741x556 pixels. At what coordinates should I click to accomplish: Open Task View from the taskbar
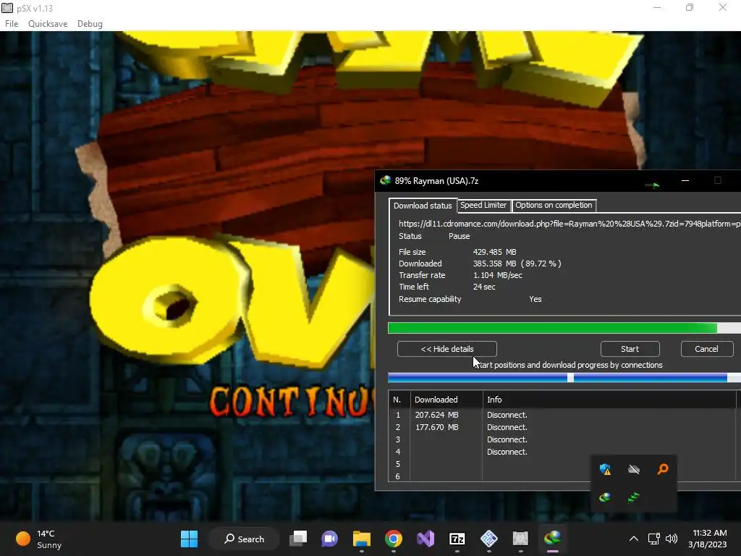coord(298,539)
